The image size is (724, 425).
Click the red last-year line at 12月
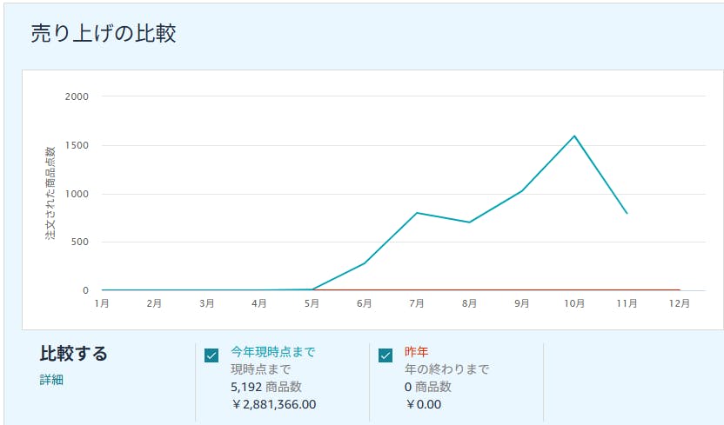[679, 289]
